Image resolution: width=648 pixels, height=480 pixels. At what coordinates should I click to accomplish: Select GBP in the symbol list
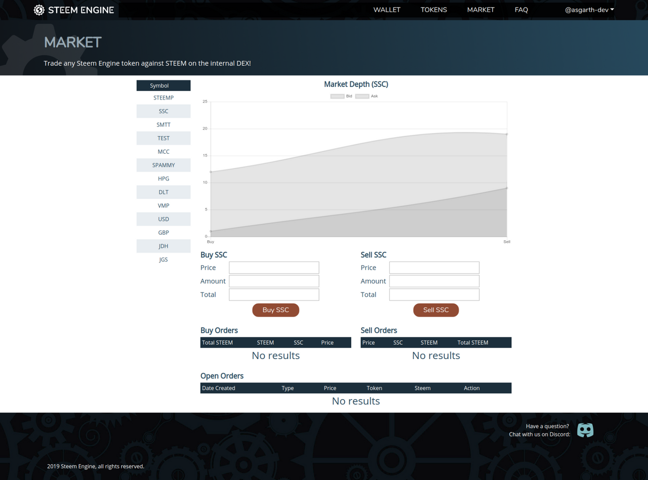(x=164, y=233)
